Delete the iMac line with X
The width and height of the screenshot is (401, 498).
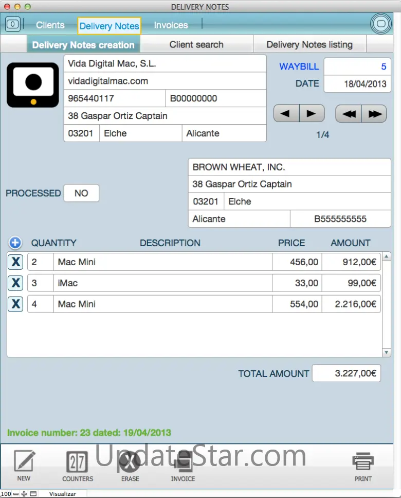[x=15, y=283]
